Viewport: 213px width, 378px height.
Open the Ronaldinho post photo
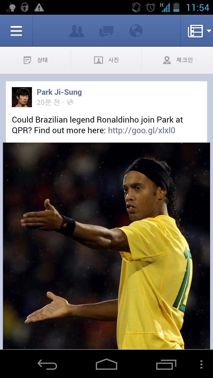pyautogui.click(x=106, y=246)
